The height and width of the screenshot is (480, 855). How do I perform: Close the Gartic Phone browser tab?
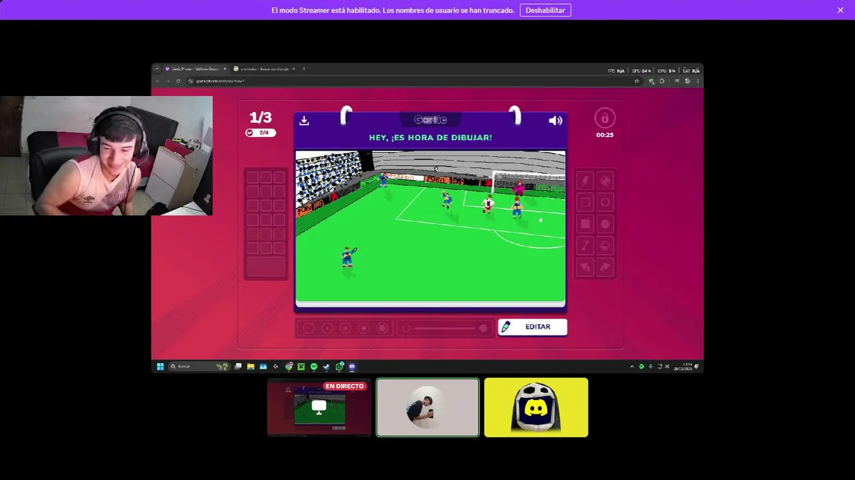(225, 69)
